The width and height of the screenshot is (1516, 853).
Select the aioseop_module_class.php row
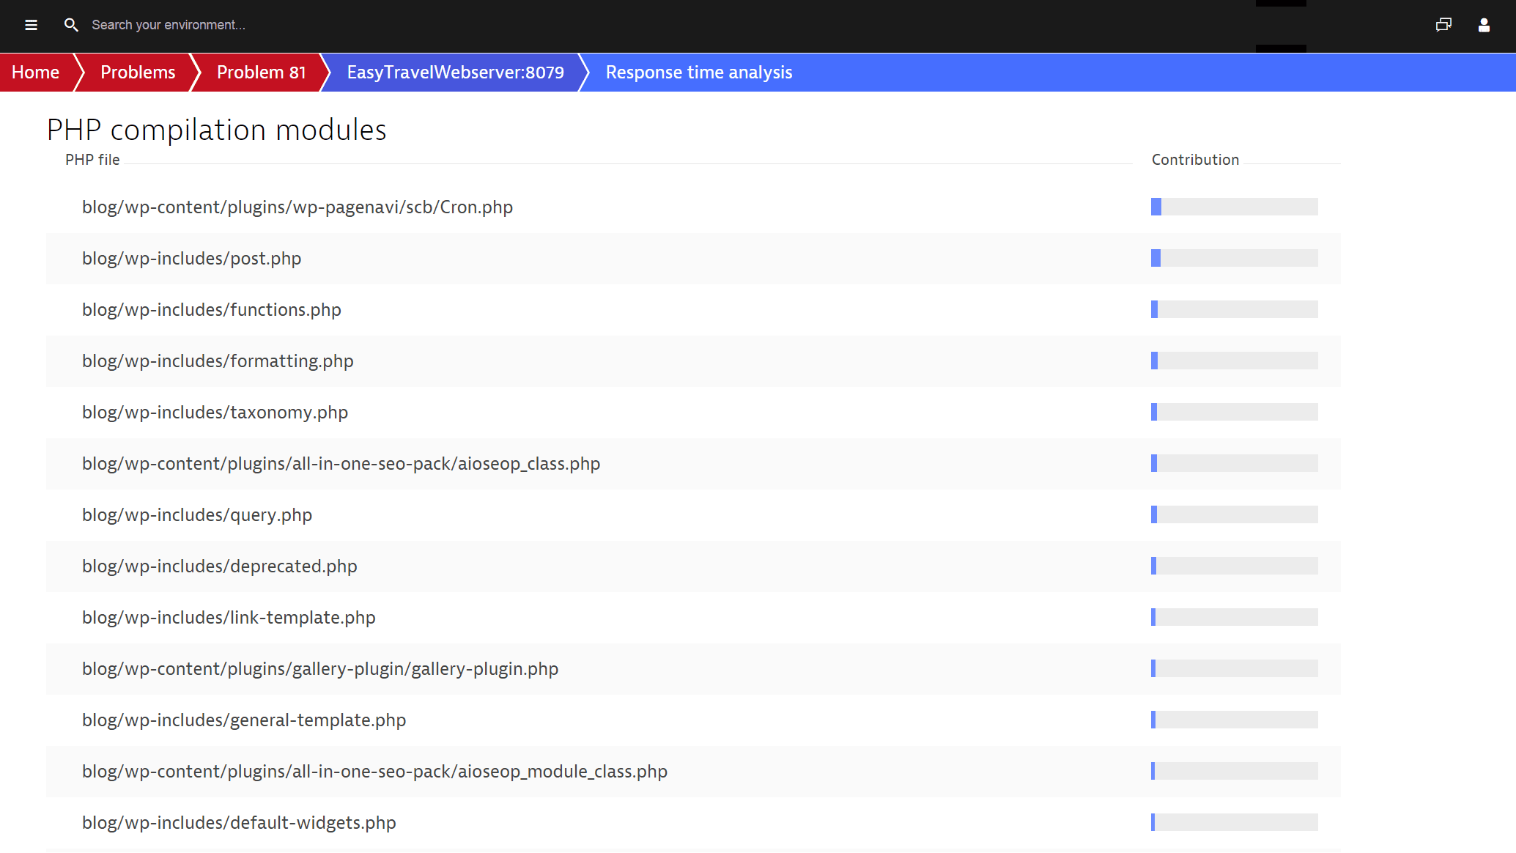tap(693, 772)
